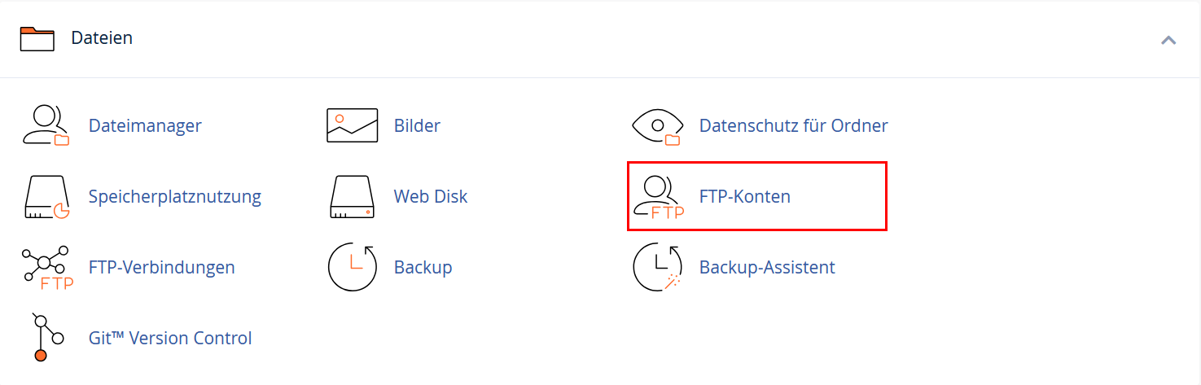Open the Speicherplatznutzung disk icon
This screenshot has width=1201, height=385.
pos(46,197)
